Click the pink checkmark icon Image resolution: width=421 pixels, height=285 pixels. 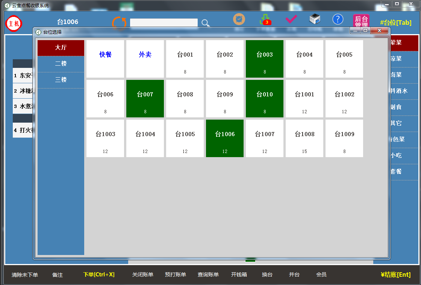(291, 19)
